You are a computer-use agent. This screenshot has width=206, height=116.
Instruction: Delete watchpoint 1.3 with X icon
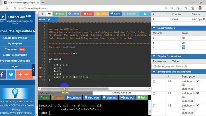(x=197, y=105)
